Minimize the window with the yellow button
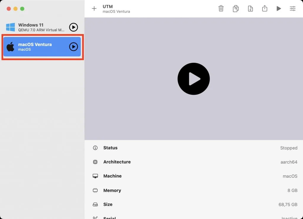This screenshot has width=303, height=219. [15, 9]
